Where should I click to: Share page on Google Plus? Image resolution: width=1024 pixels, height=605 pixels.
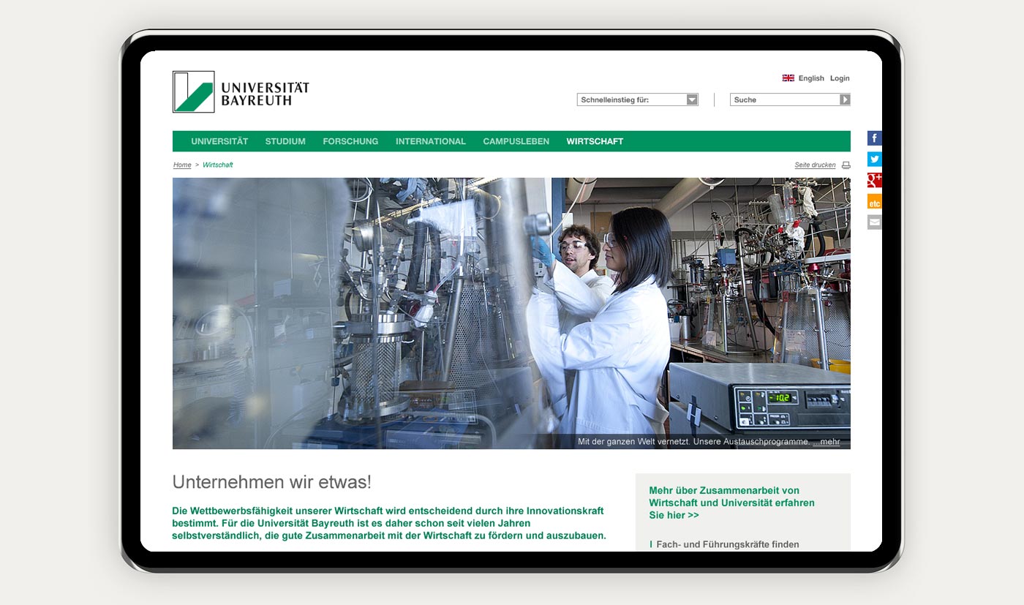(x=875, y=180)
